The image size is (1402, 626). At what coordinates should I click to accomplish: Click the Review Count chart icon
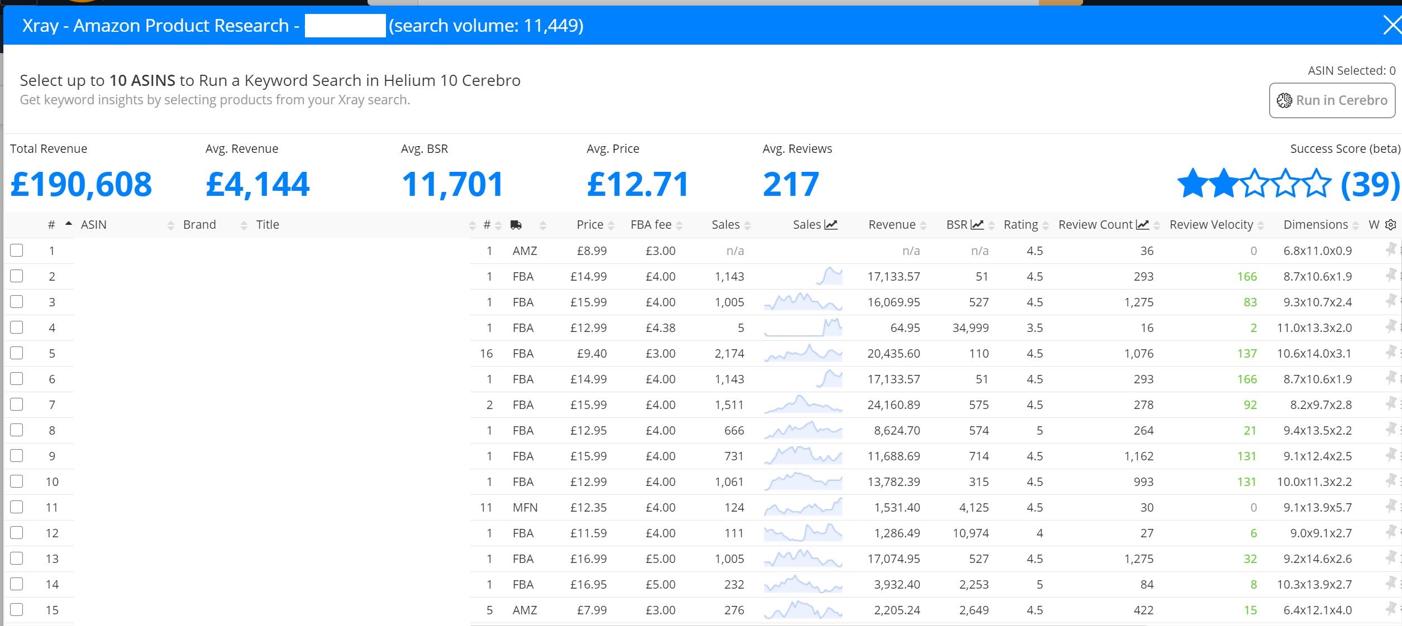tap(1143, 225)
